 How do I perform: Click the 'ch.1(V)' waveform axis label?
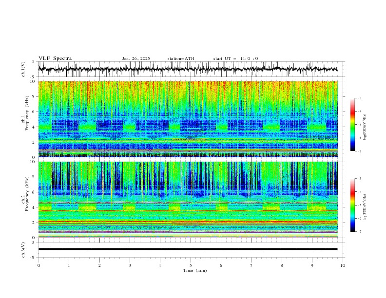(23, 69)
